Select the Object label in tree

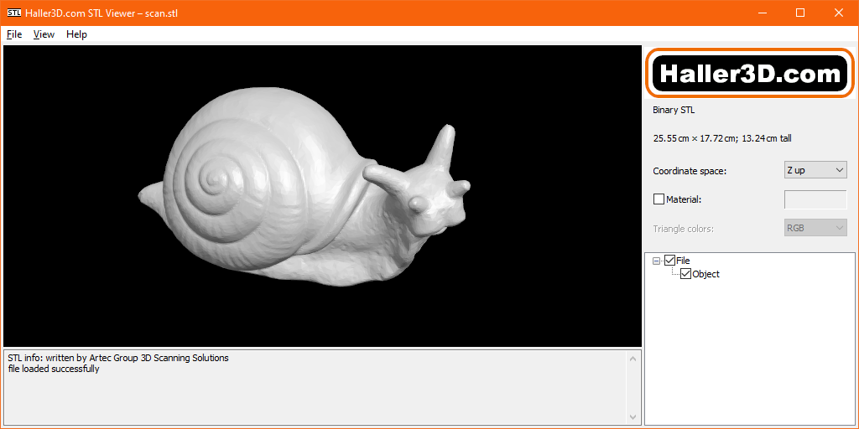tap(706, 274)
